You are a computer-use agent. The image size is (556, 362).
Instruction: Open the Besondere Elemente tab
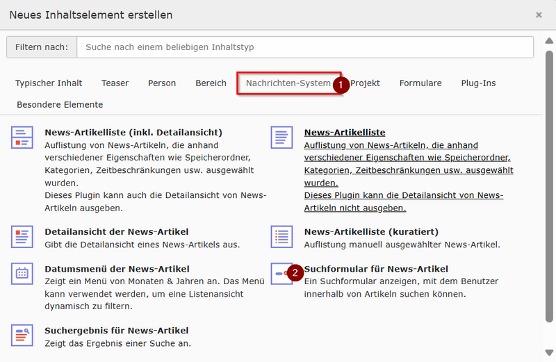pos(59,105)
